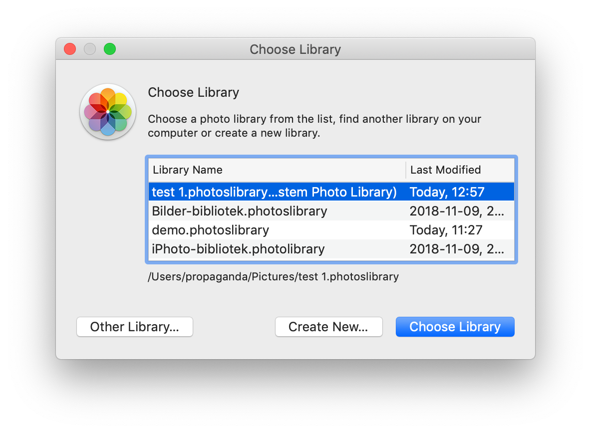Click the Choose Library window title
Image resolution: width=591 pixels, height=433 pixels.
click(x=295, y=49)
